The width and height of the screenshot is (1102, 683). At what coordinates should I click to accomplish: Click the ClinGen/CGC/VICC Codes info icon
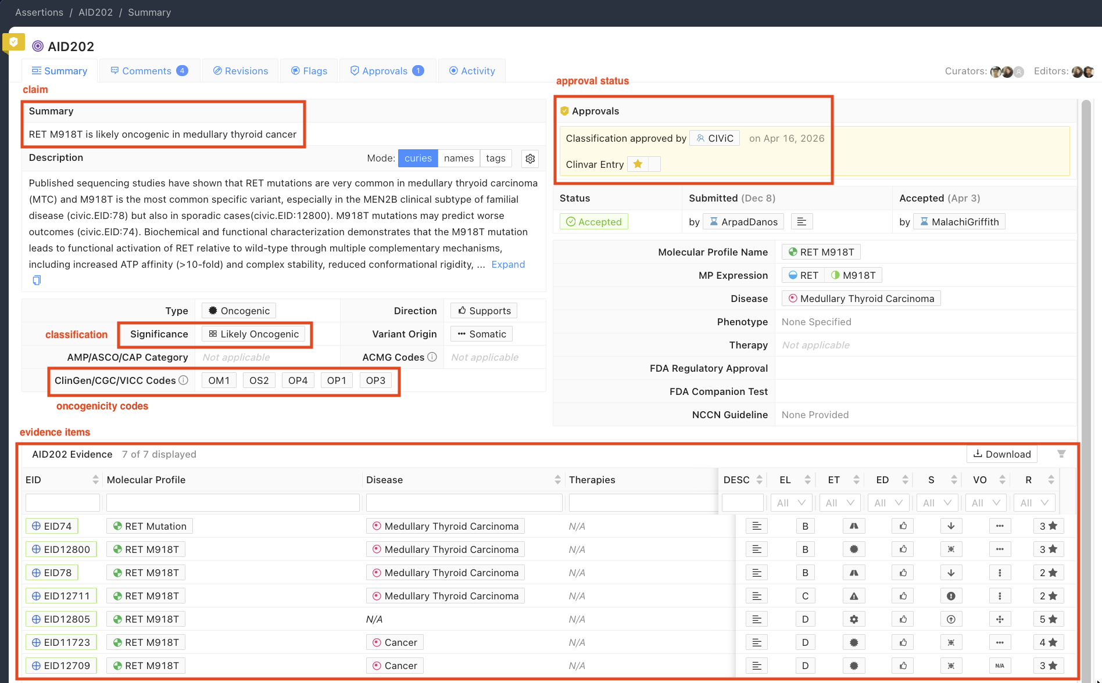pos(184,380)
